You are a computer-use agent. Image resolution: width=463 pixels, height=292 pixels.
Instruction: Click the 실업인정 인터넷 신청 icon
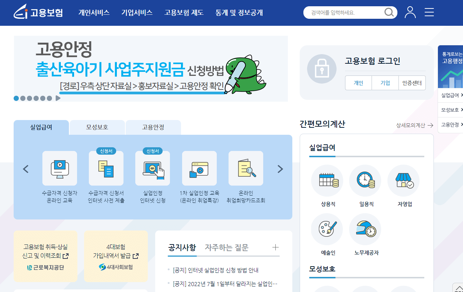152,168
